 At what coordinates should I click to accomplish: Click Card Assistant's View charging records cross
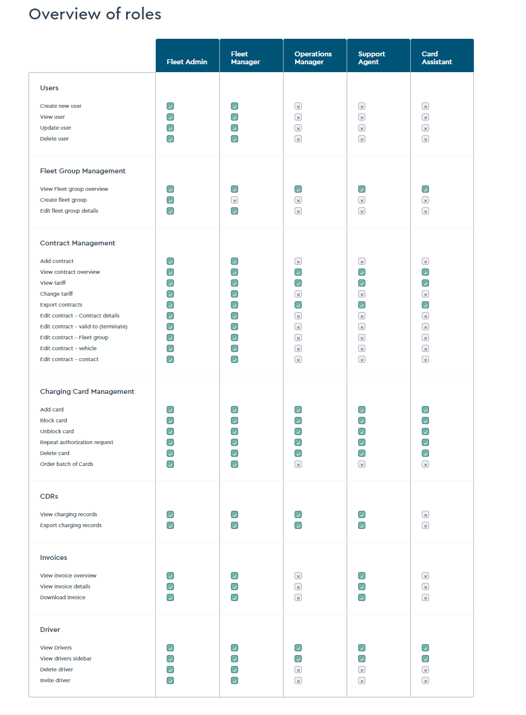pyautogui.click(x=425, y=515)
